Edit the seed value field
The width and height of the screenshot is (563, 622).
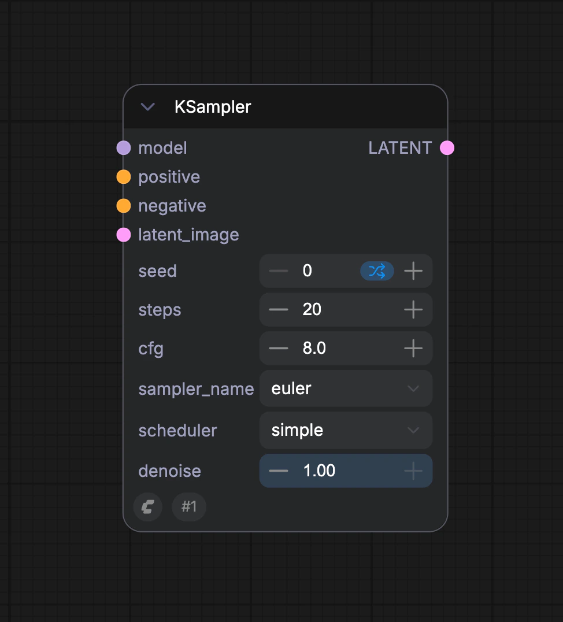[x=324, y=271]
